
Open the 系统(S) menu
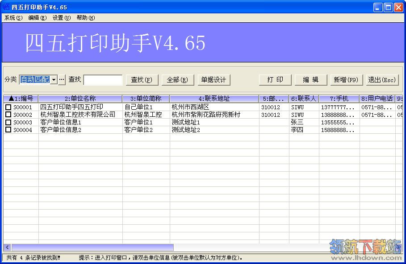pos(13,18)
